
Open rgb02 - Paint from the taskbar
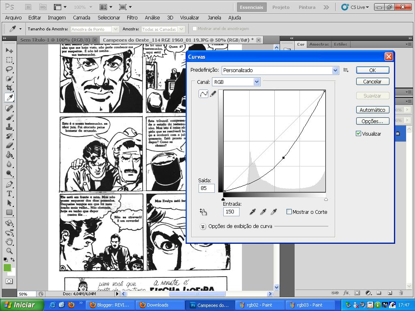259,305
